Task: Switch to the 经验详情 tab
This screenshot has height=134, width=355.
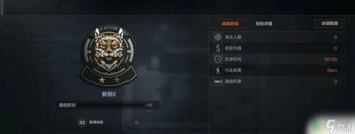Action: 264,24
